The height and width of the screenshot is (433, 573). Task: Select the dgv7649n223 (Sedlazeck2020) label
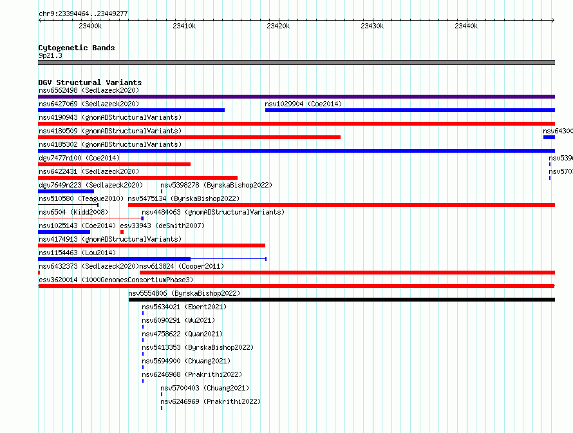pyautogui.click(x=91, y=185)
